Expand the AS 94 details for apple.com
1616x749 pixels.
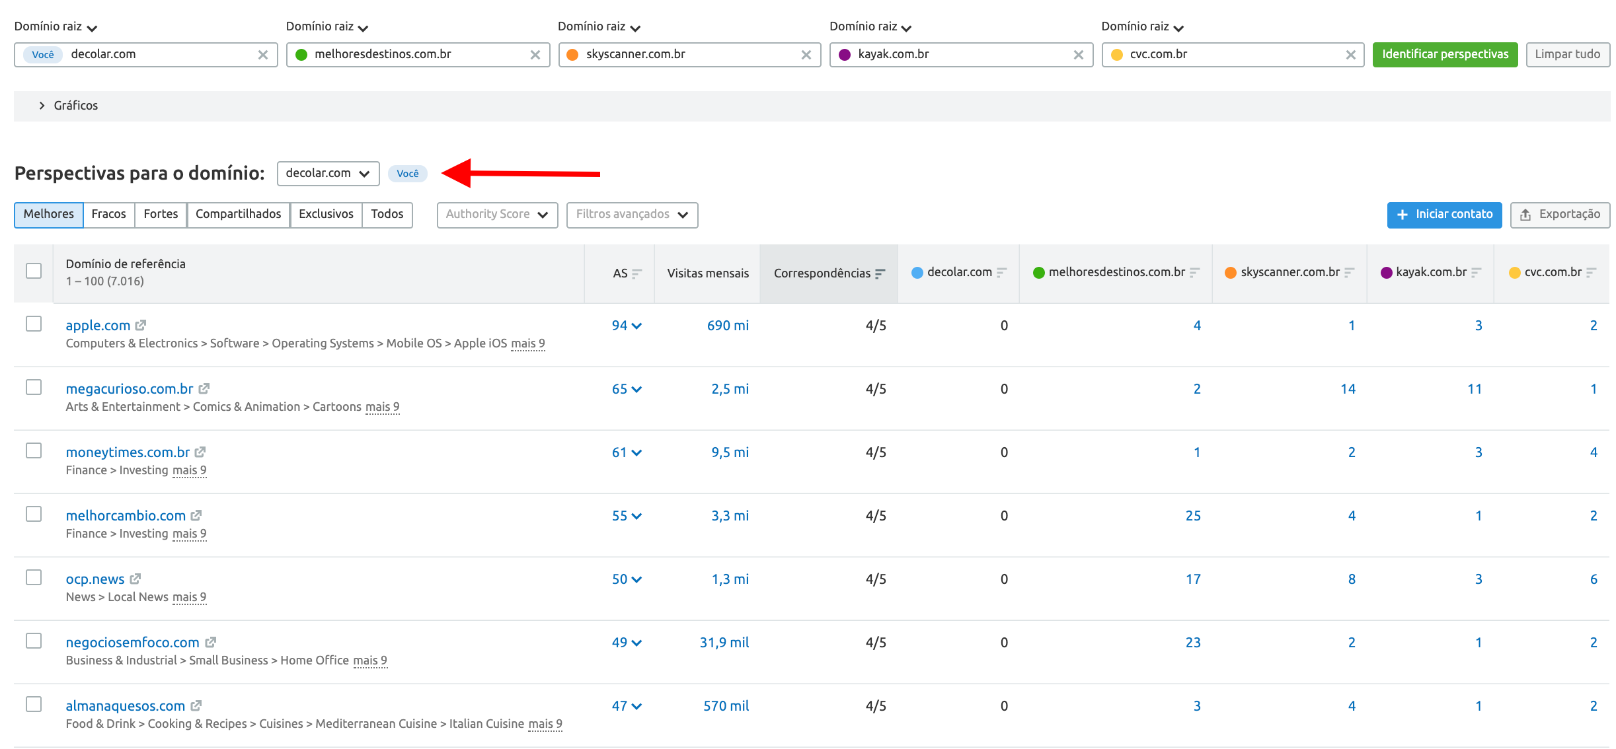click(x=627, y=326)
